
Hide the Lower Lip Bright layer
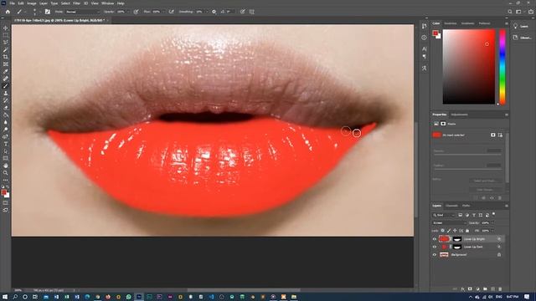coord(435,239)
